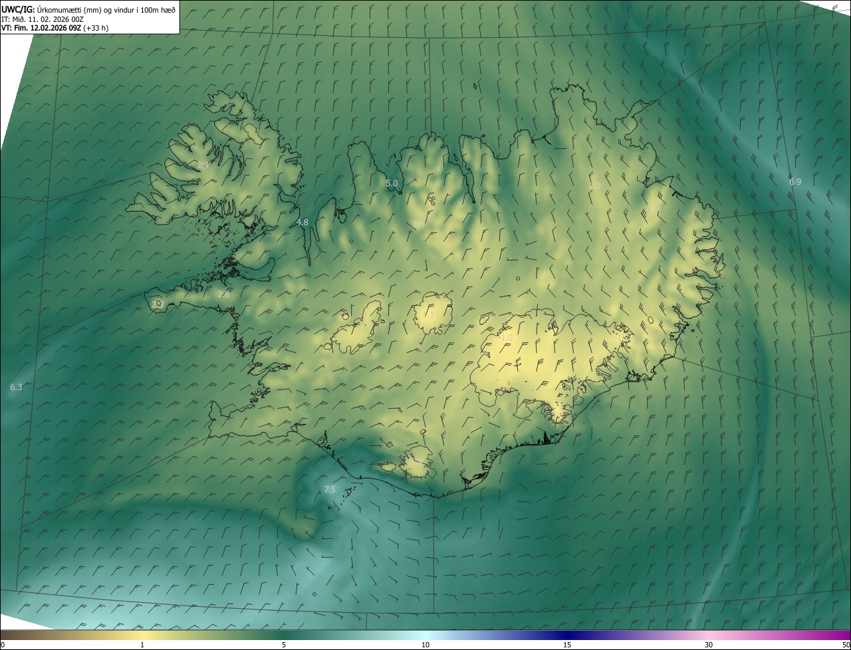The image size is (851, 650).
Task: Click the 6.3 value label at the west edge
Action: point(16,387)
